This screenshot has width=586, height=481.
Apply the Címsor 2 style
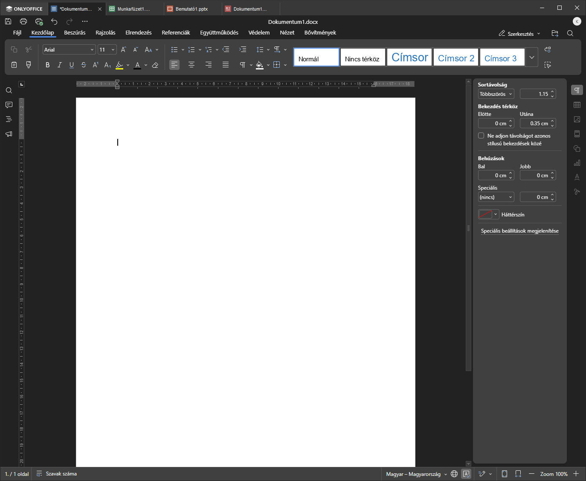456,57
